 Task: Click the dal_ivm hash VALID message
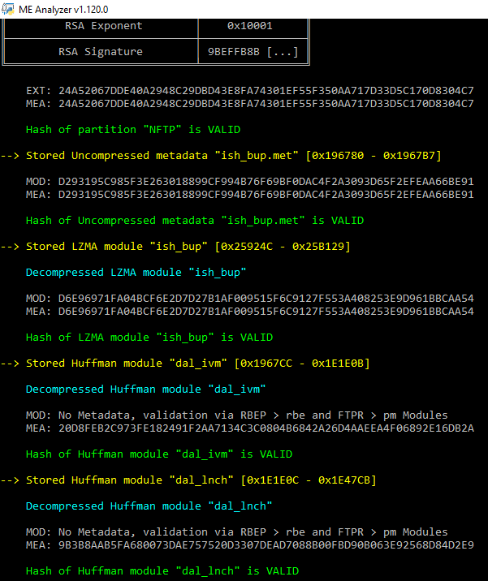pyautogui.click(x=159, y=454)
